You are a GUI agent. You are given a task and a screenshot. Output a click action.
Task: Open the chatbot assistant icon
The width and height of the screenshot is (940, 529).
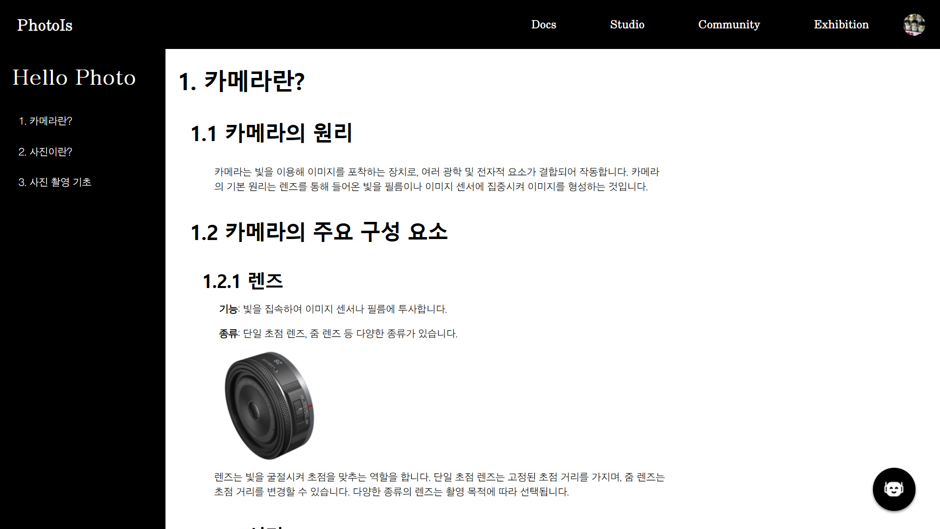tap(894, 489)
